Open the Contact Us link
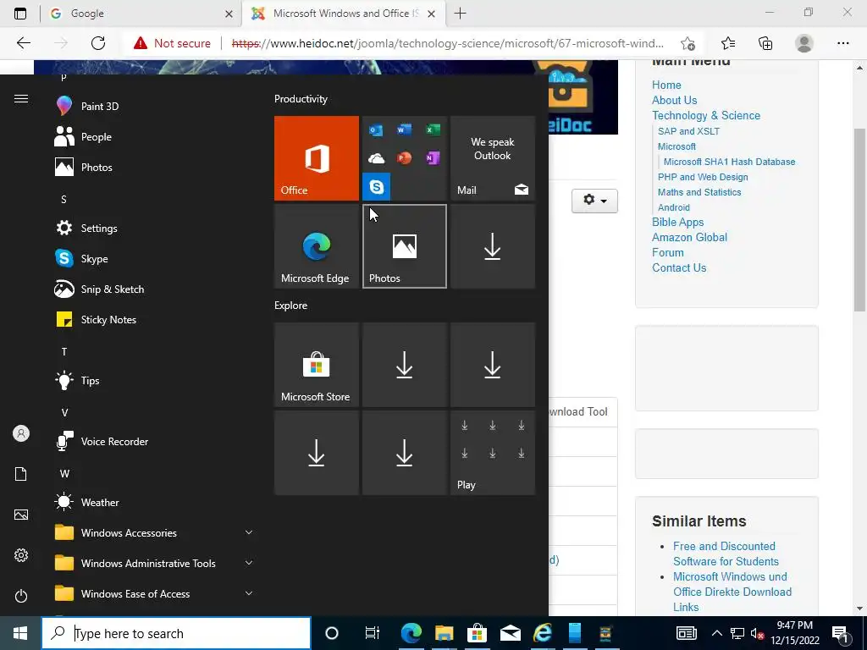This screenshot has width=867, height=650. [x=679, y=267]
